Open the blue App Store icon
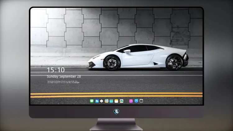The image size is (233, 131). (136, 101)
